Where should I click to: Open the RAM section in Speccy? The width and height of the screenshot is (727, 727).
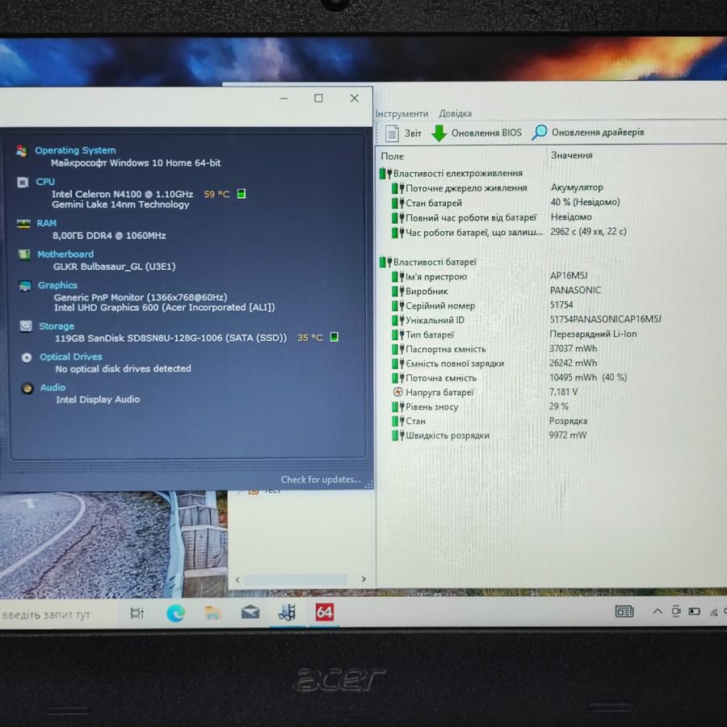point(46,223)
